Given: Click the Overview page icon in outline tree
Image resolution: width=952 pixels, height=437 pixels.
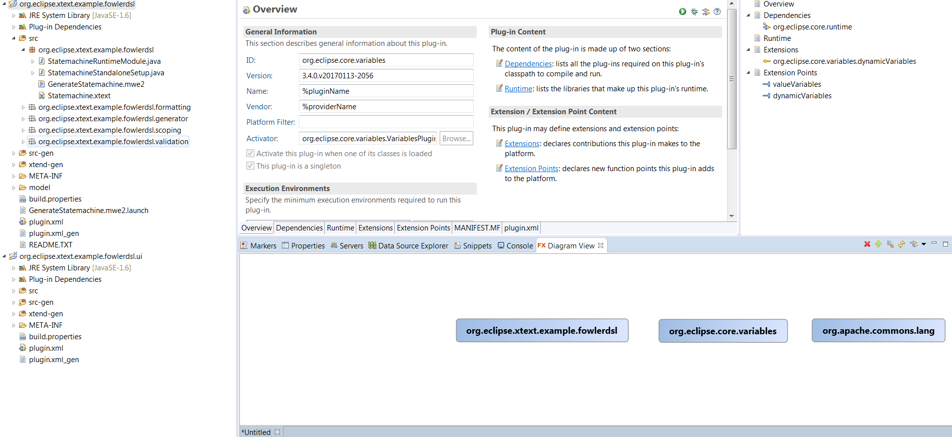Looking at the screenshot, I should pyautogui.click(x=757, y=4).
